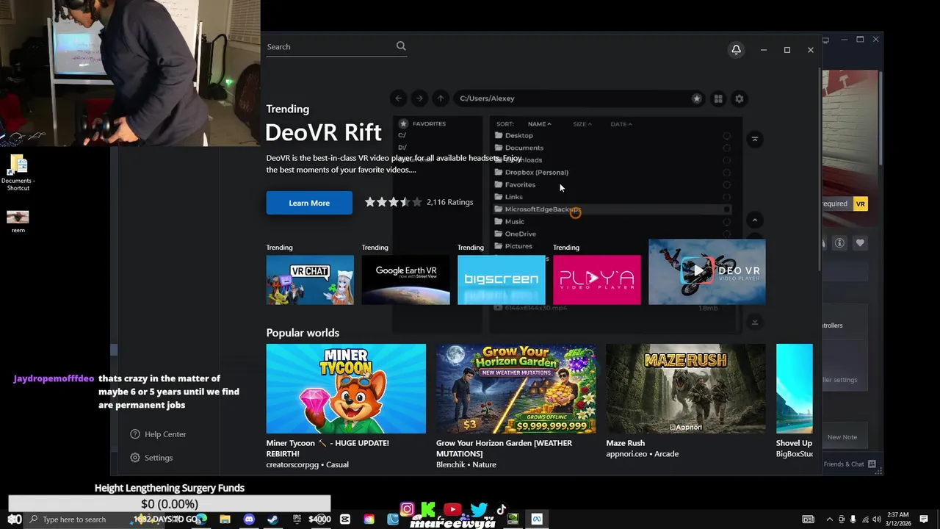
Task: Toggle the selection circle for MicrosoftEdgeBackups
Action: click(x=727, y=209)
